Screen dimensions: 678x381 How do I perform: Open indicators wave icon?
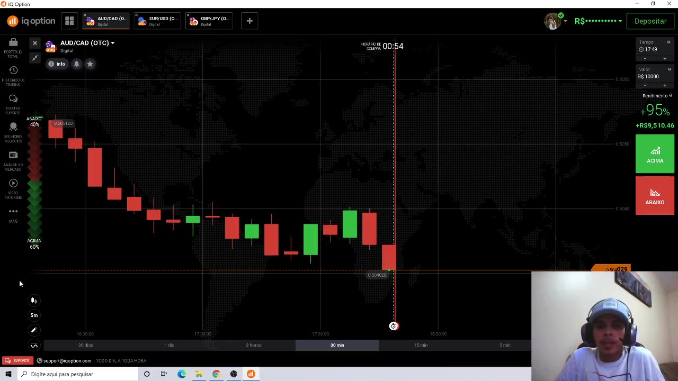[34, 346]
